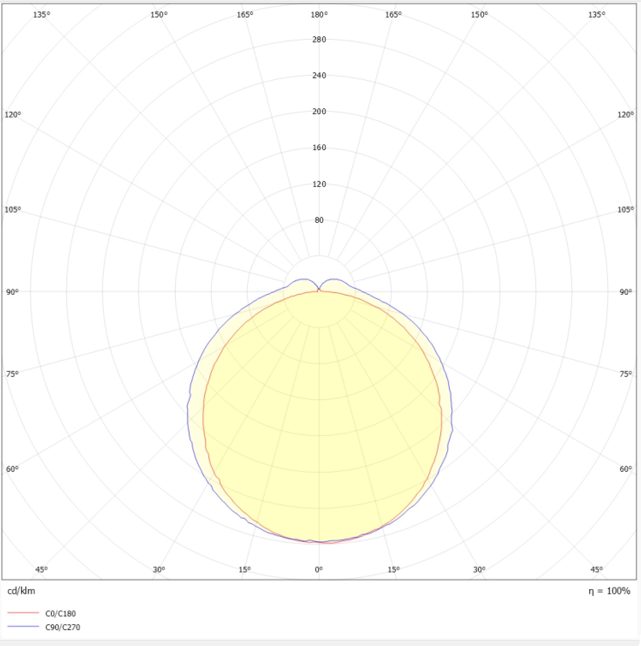
Task: Select the bottom-right 45° angle label
Action: pos(597,569)
